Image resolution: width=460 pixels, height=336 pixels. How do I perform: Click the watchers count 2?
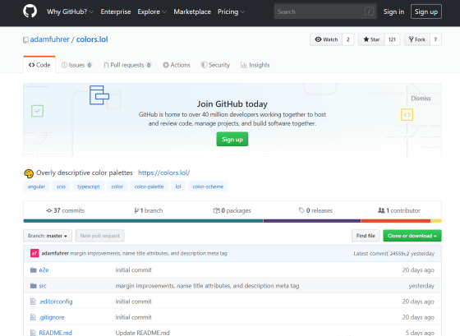[x=348, y=39]
